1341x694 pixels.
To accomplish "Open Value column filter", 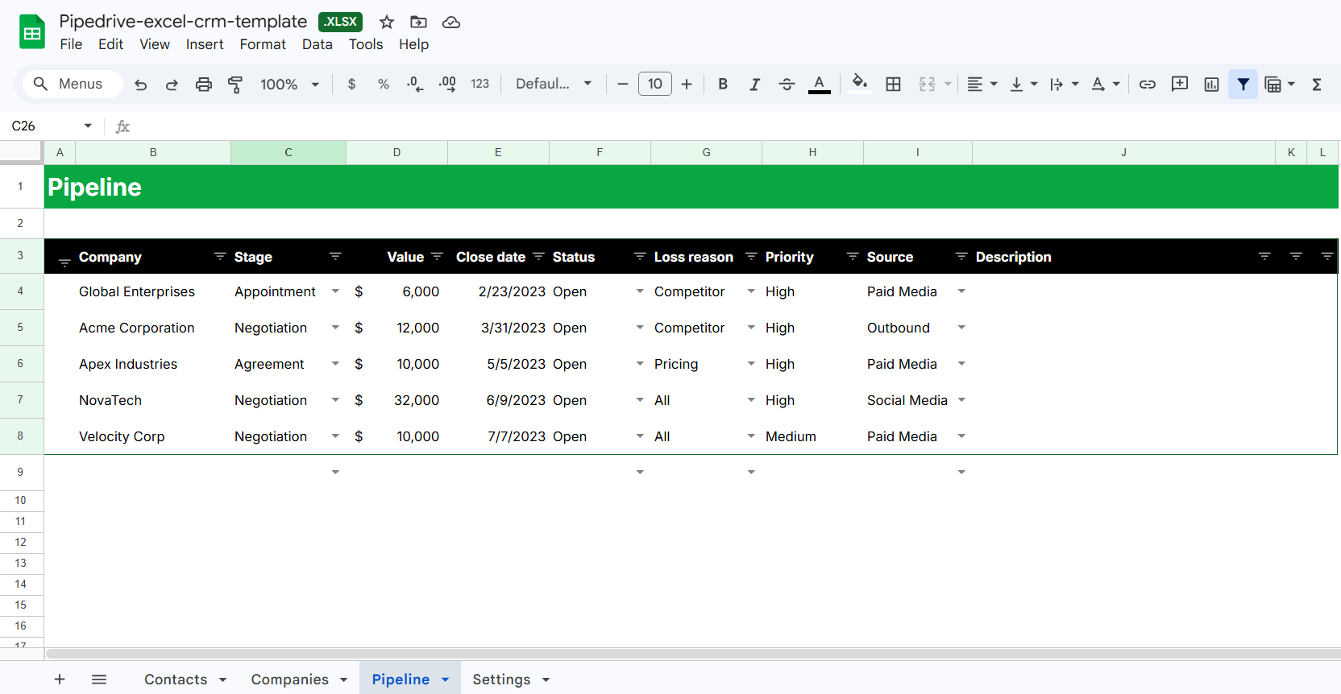I will click(437, 256).
